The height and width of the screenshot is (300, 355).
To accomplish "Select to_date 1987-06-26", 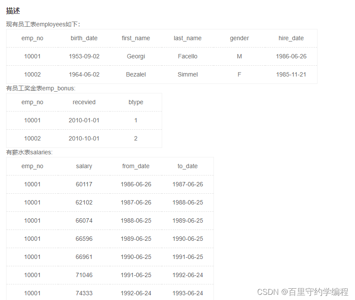I will tap(188, 184).
